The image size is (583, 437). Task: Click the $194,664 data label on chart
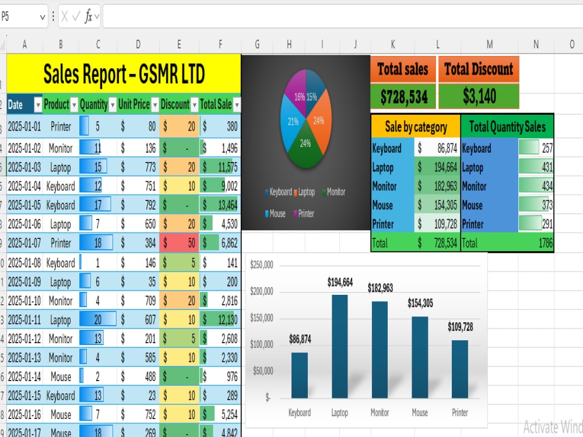(340, 283)
